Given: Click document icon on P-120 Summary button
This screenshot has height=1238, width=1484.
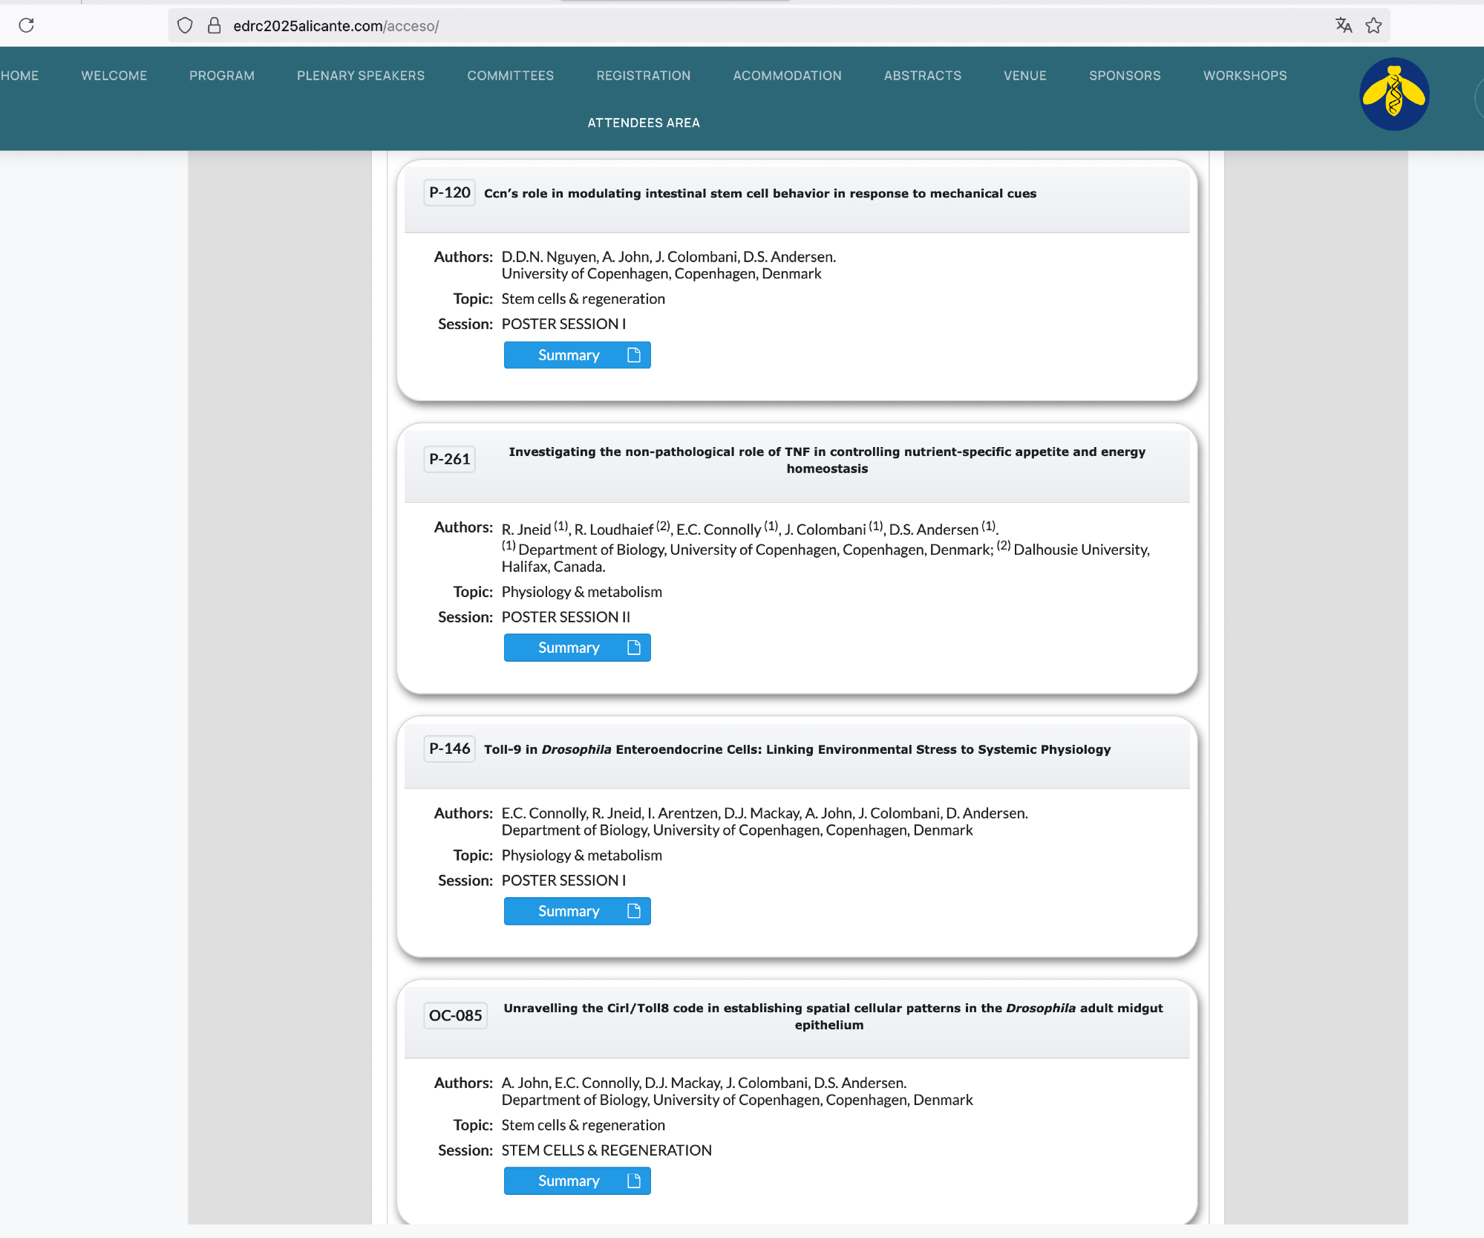Looking at the screenshot, I should (x=633, y=355).
